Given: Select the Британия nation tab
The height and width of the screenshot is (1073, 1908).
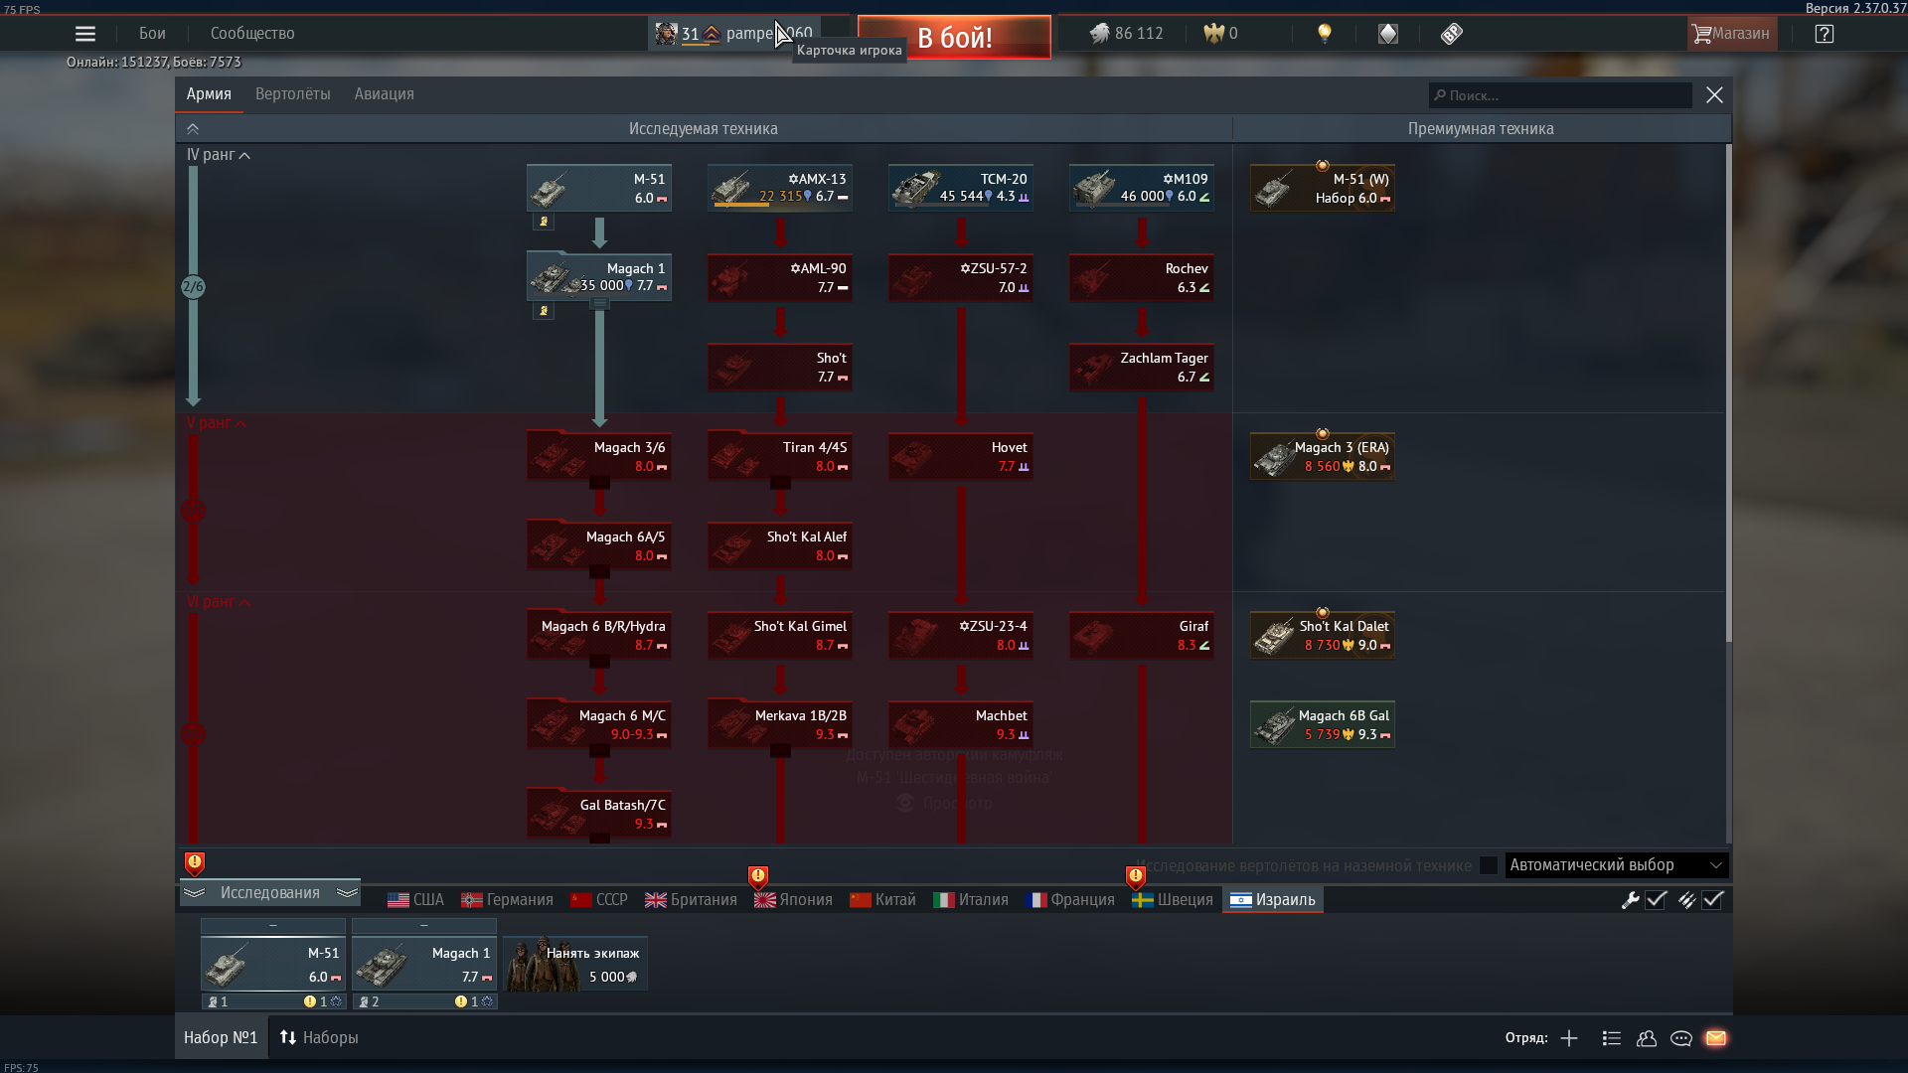Looking at the screenshot, I should (x=691, y=900).
